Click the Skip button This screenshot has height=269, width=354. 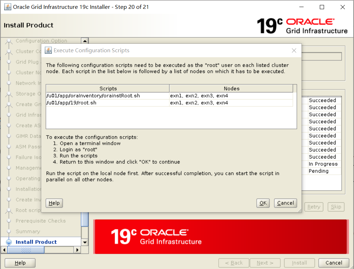pyautogui.click(x=336, y=207)
